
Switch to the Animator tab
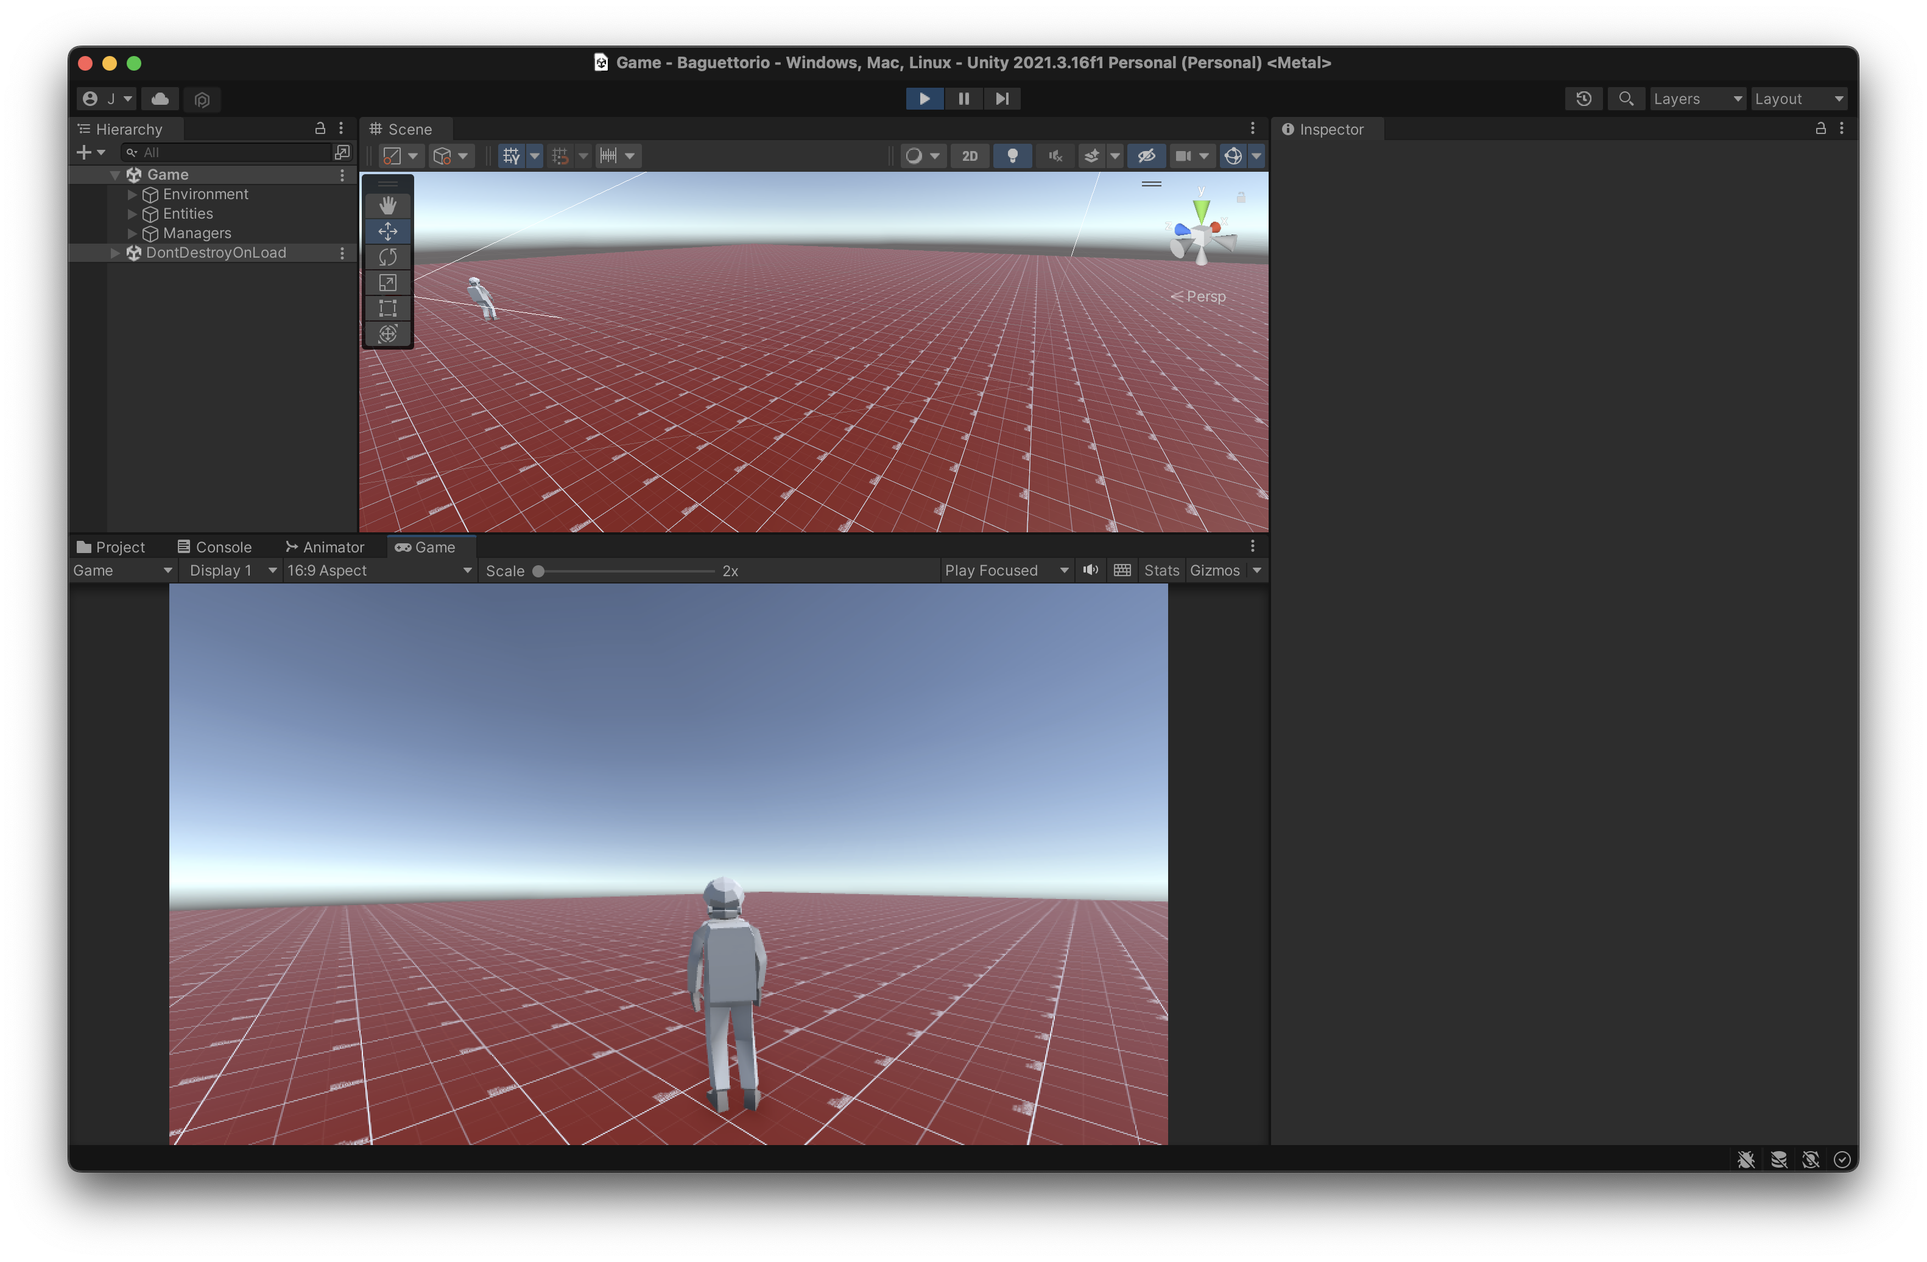pos(325,547)
